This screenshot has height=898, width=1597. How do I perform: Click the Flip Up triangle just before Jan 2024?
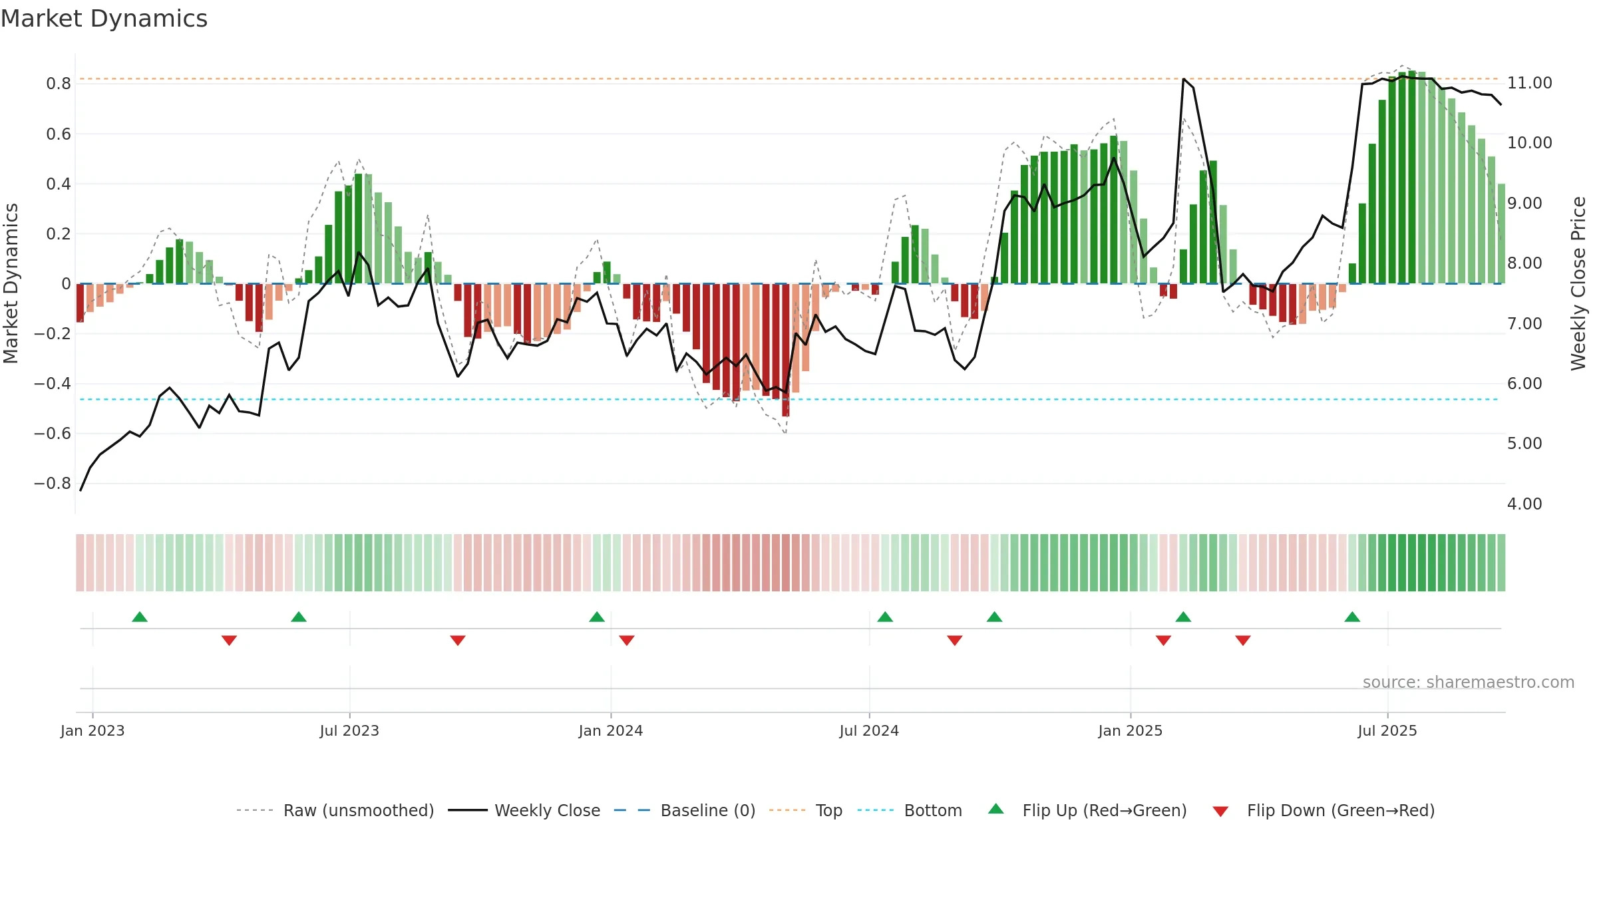(597, 617)
